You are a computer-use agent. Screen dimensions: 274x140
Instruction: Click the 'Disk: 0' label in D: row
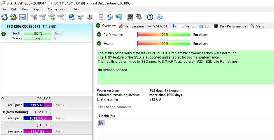click(59, 118)
